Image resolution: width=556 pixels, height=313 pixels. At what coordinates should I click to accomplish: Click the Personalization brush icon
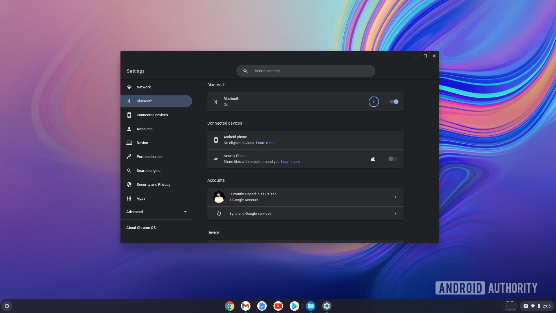[129, 157]
